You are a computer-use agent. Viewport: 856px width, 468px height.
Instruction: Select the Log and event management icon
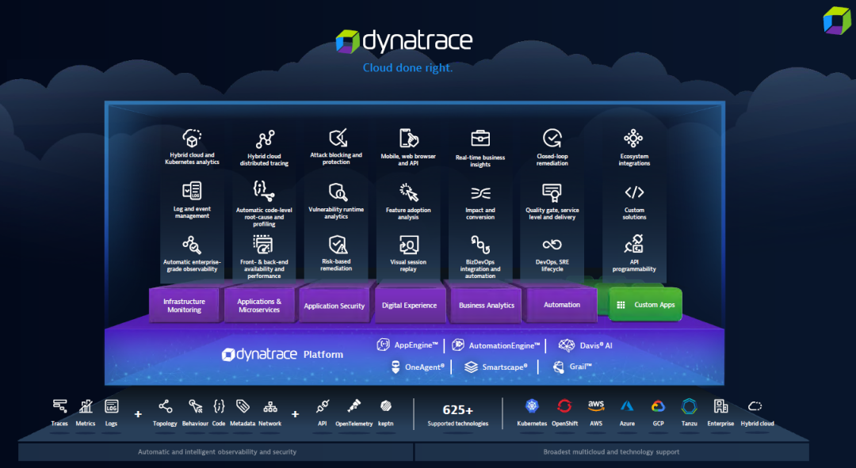point(192,191)
